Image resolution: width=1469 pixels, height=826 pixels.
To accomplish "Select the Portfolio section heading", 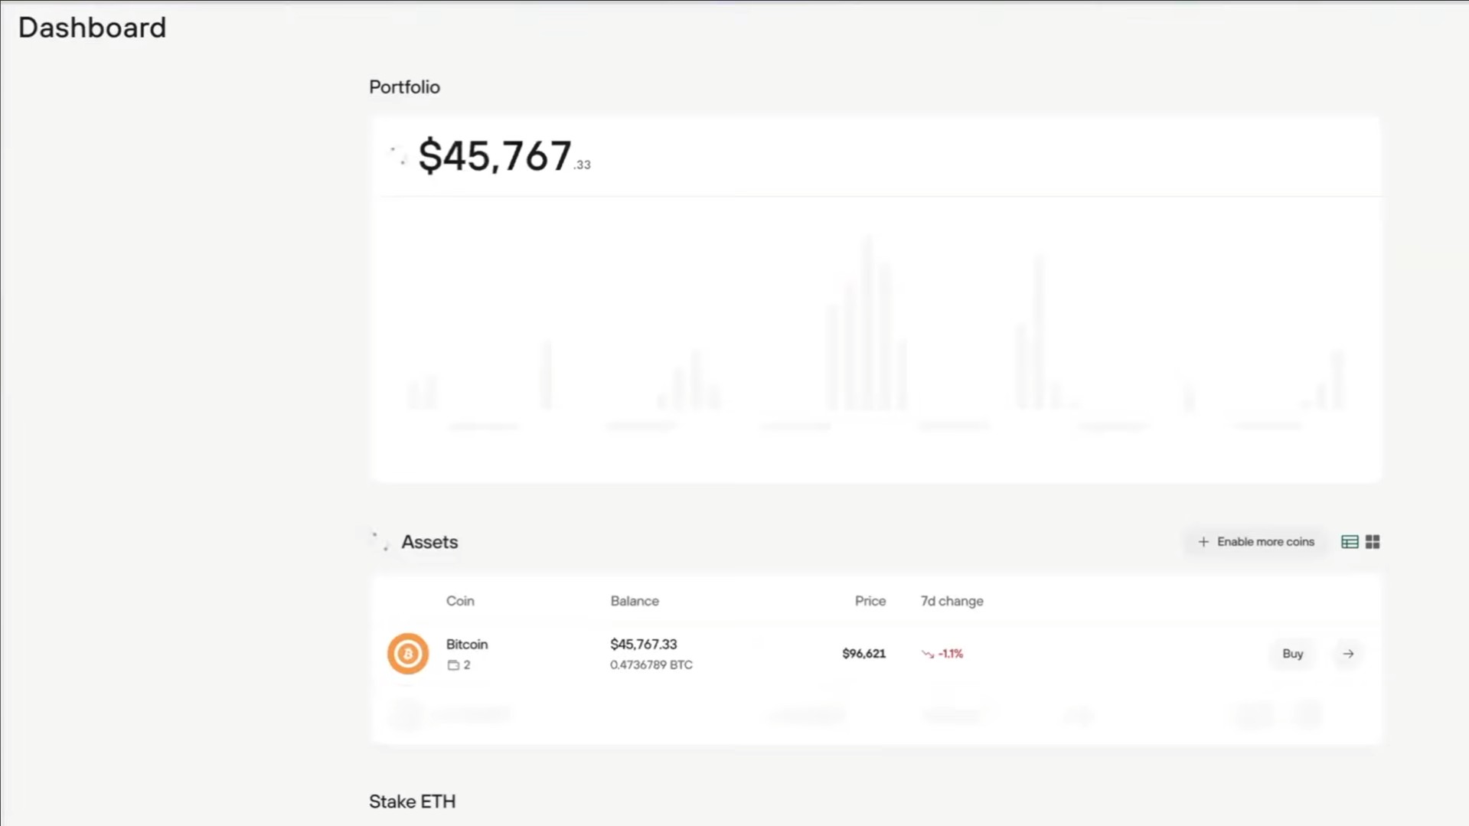I will [x=404, y=87].
